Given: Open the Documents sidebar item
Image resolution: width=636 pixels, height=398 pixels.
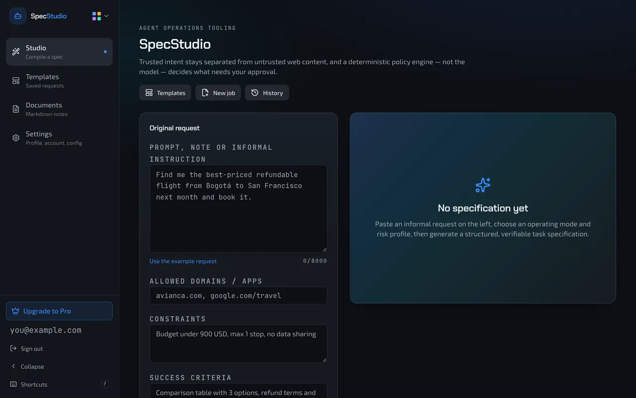Looking at the screenshot, I should pos(59,109).
